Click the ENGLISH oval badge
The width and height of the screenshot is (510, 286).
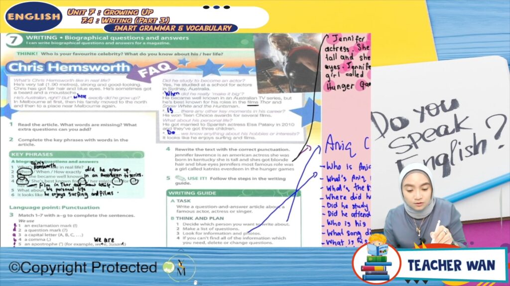click(34, 16)
